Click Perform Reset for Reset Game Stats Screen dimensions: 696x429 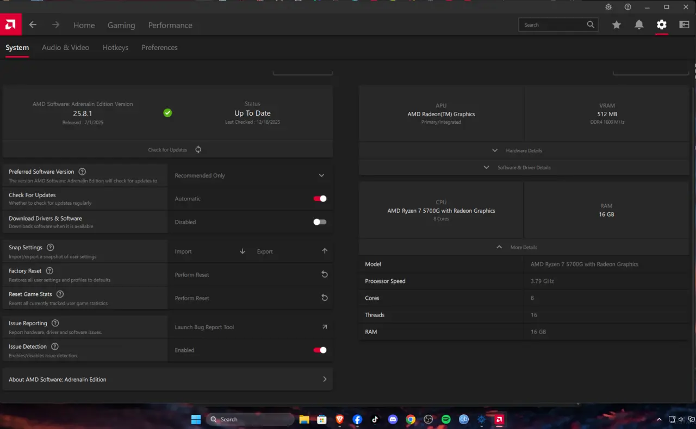(192, 298)
